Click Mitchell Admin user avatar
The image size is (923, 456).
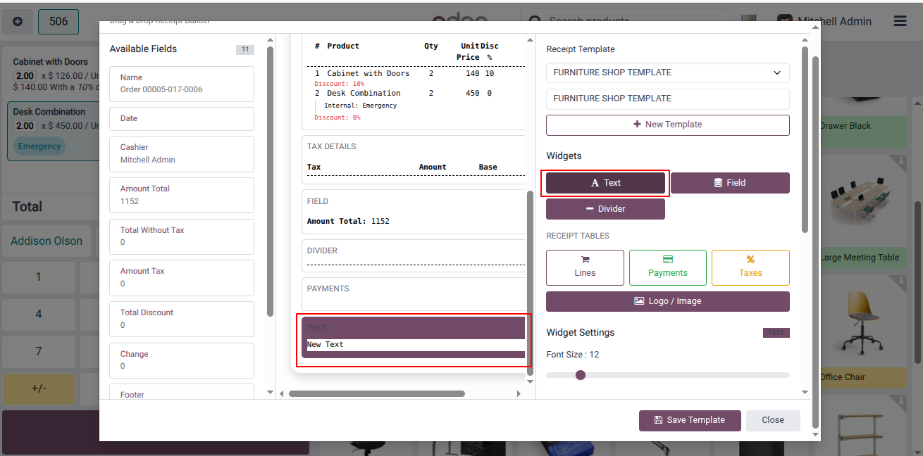[x=784, y=21]
